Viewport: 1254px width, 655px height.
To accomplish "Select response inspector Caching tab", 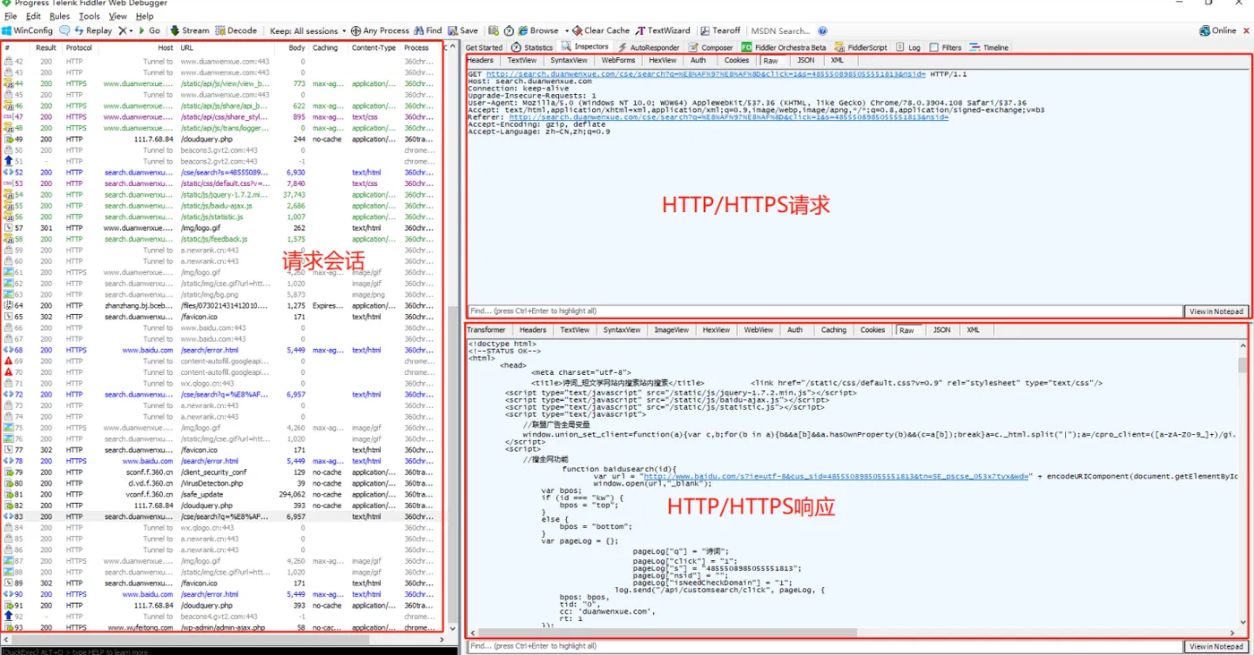I will (833, 330).
